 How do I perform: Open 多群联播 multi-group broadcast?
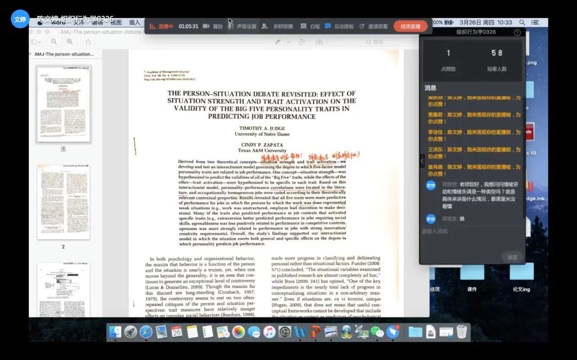point(278,26)
